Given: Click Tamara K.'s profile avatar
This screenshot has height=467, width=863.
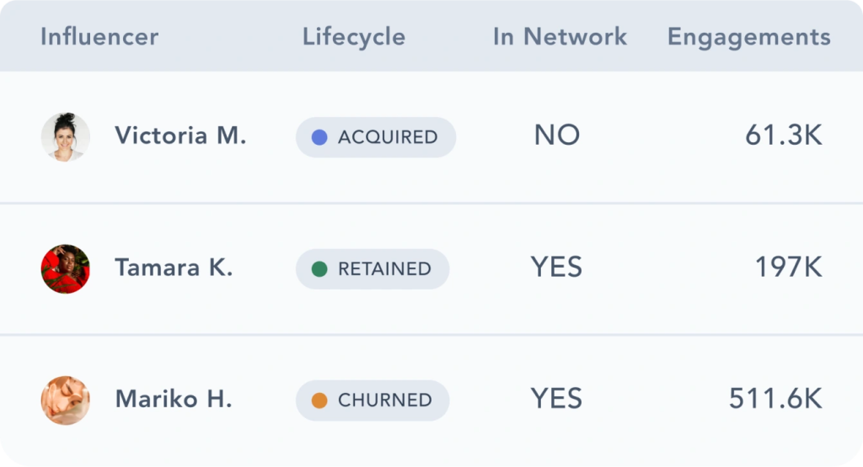Looking at the screenshot, I should click(x=66, y=269).
